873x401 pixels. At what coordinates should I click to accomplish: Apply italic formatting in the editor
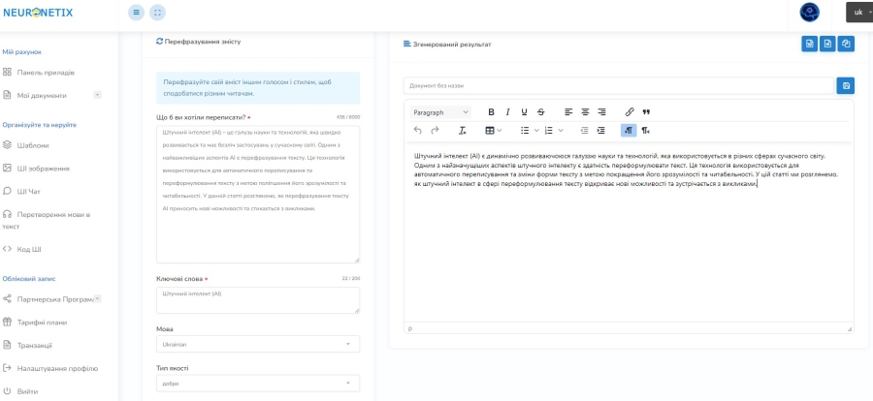click(507, 111)
